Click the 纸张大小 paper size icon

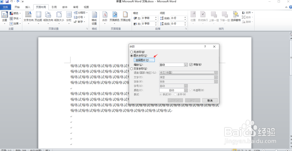pos(59,18)
